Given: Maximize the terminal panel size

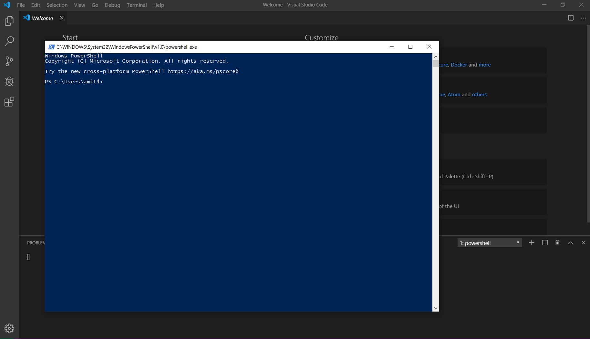Looking at the screenshot, I should (571, 243).
